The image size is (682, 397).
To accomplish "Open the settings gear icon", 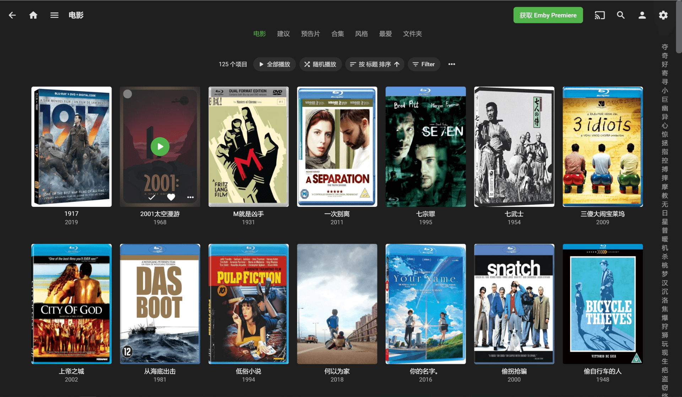I will click(663, 15).
